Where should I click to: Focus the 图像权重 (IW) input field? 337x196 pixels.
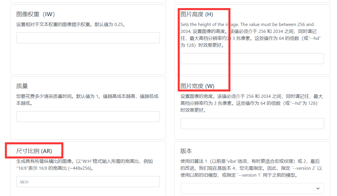88,38
